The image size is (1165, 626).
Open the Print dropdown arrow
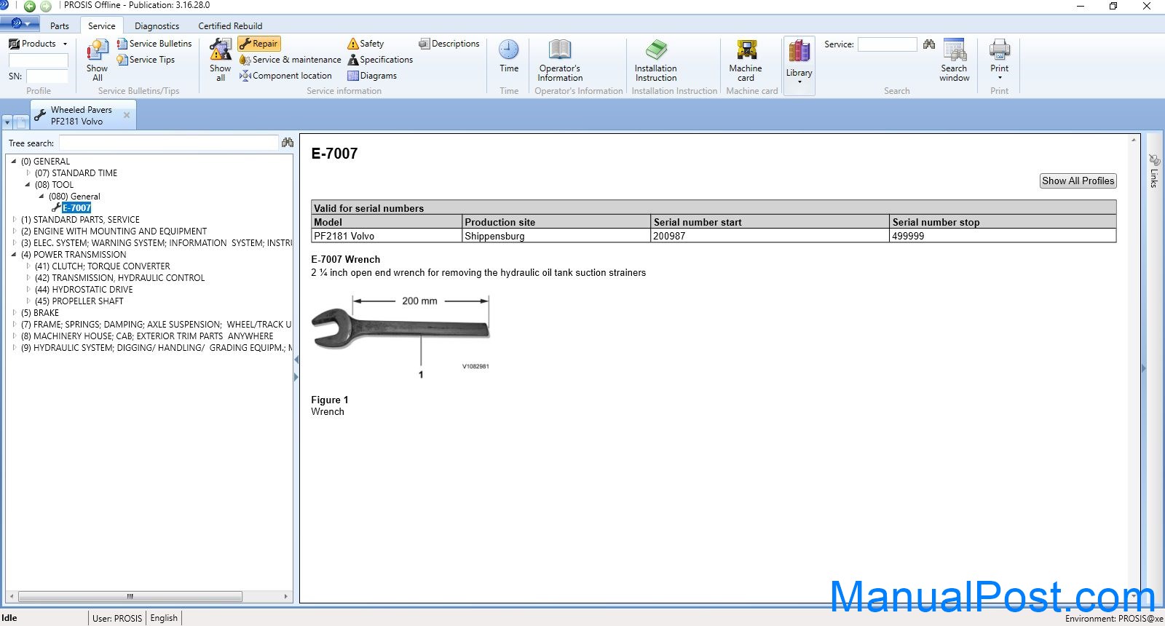1000,77
